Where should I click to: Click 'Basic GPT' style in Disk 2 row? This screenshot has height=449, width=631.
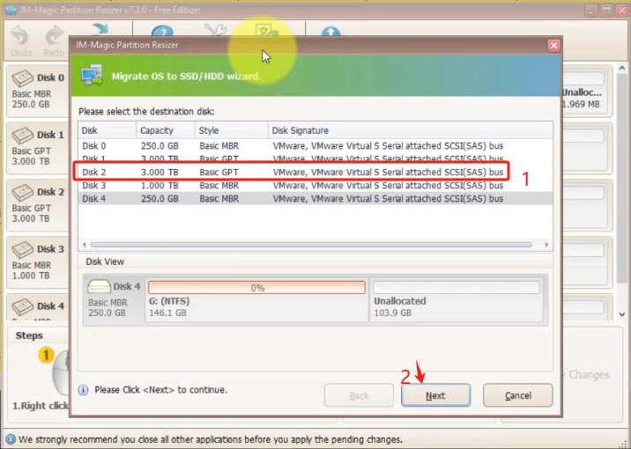[x=219, y=172]
